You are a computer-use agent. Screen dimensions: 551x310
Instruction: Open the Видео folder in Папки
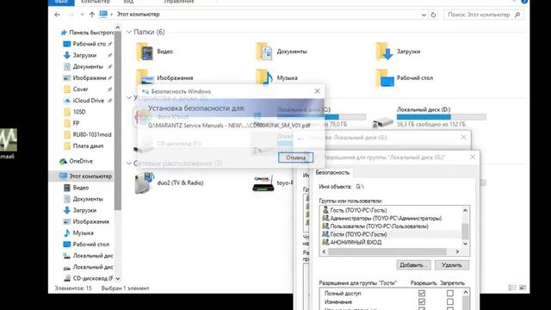155,52
